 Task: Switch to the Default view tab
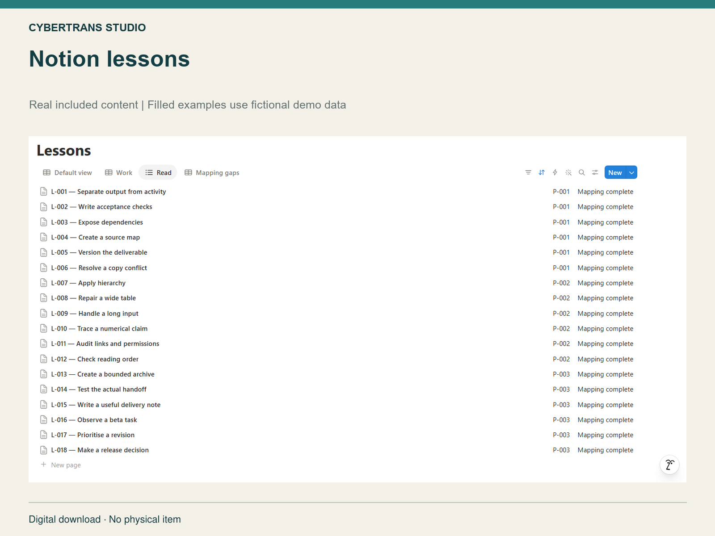67,173
